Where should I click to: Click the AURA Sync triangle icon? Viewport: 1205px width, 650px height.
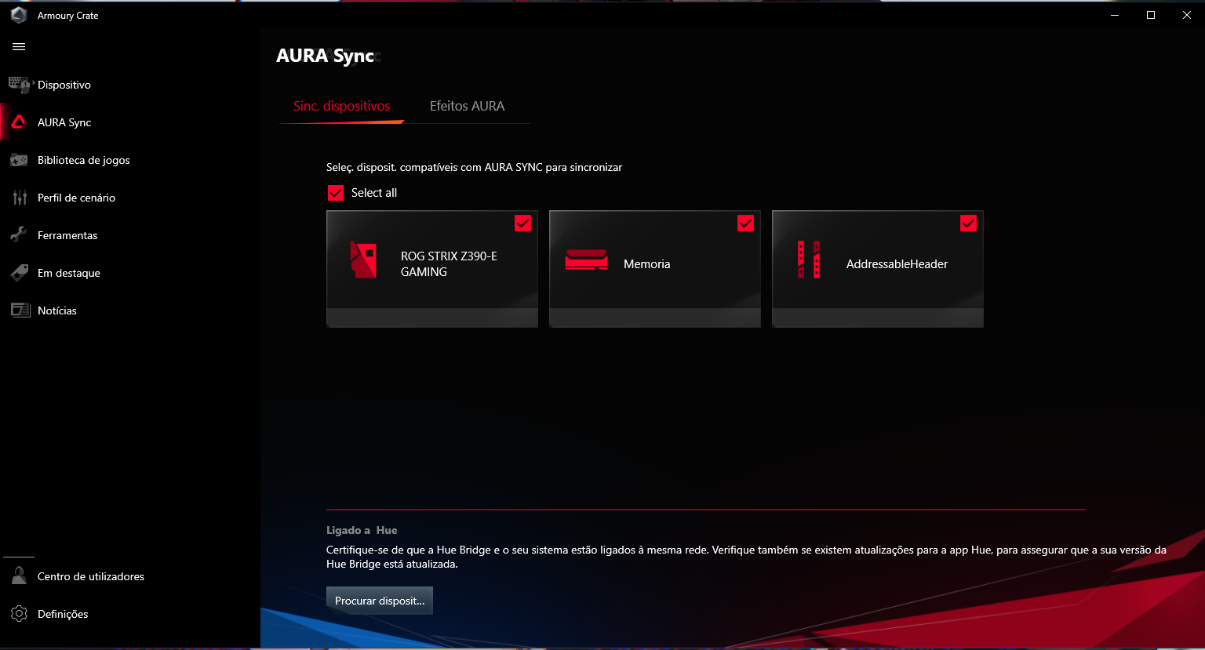click(x=19, y=122)
